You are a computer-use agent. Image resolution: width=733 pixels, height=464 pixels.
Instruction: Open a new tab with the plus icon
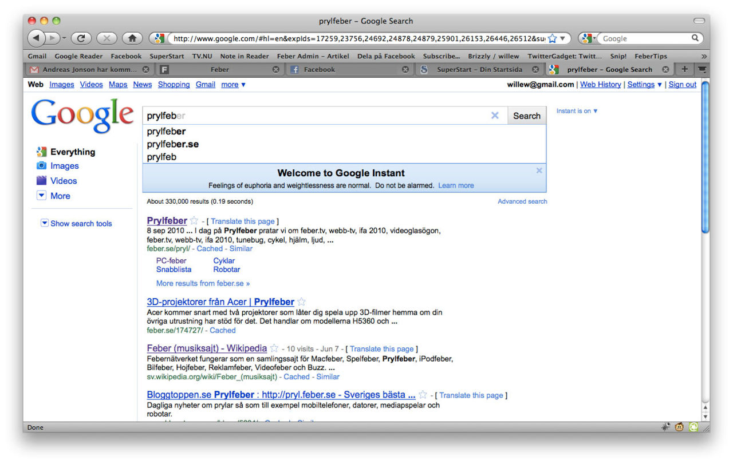click(684, 69)
